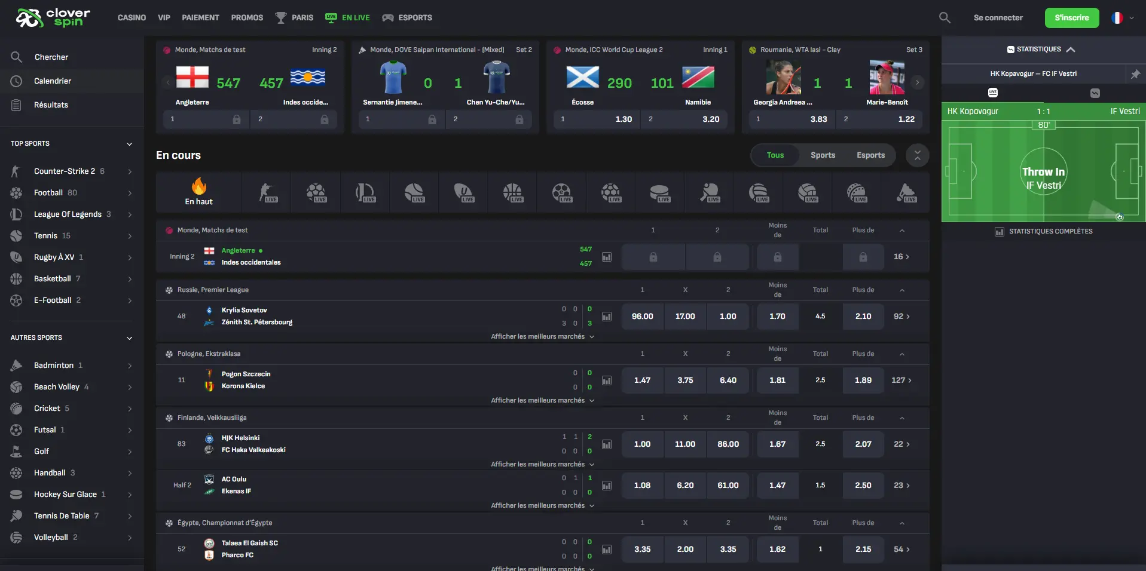Click Se connecter

click(998, 18)
